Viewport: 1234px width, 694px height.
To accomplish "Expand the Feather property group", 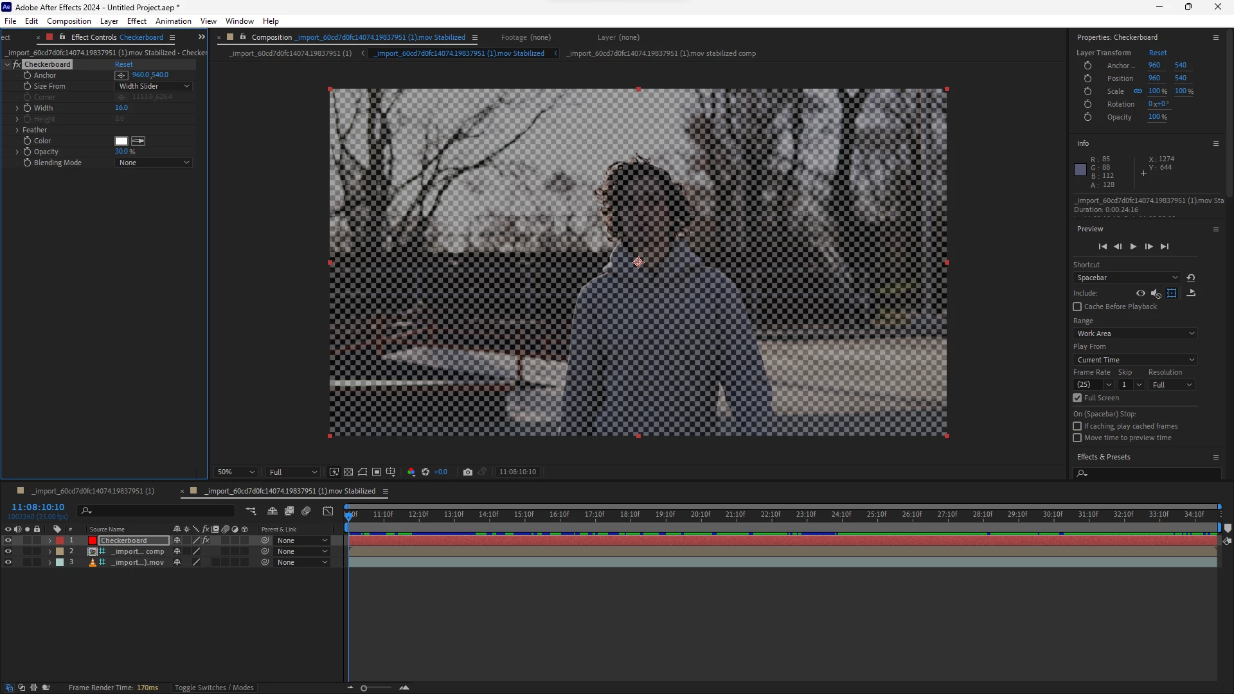I will coord(17,130).
